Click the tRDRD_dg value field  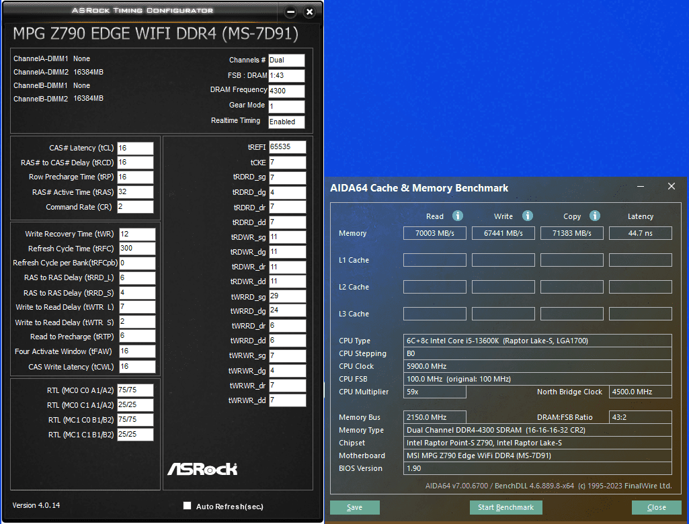(x=288, y=192)
